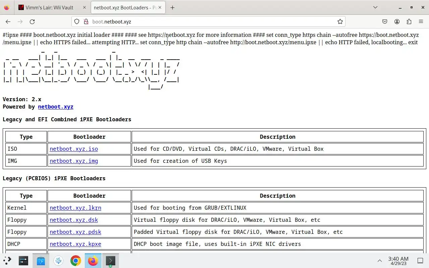Select 'DHCP boot image file' description cell

278,244
